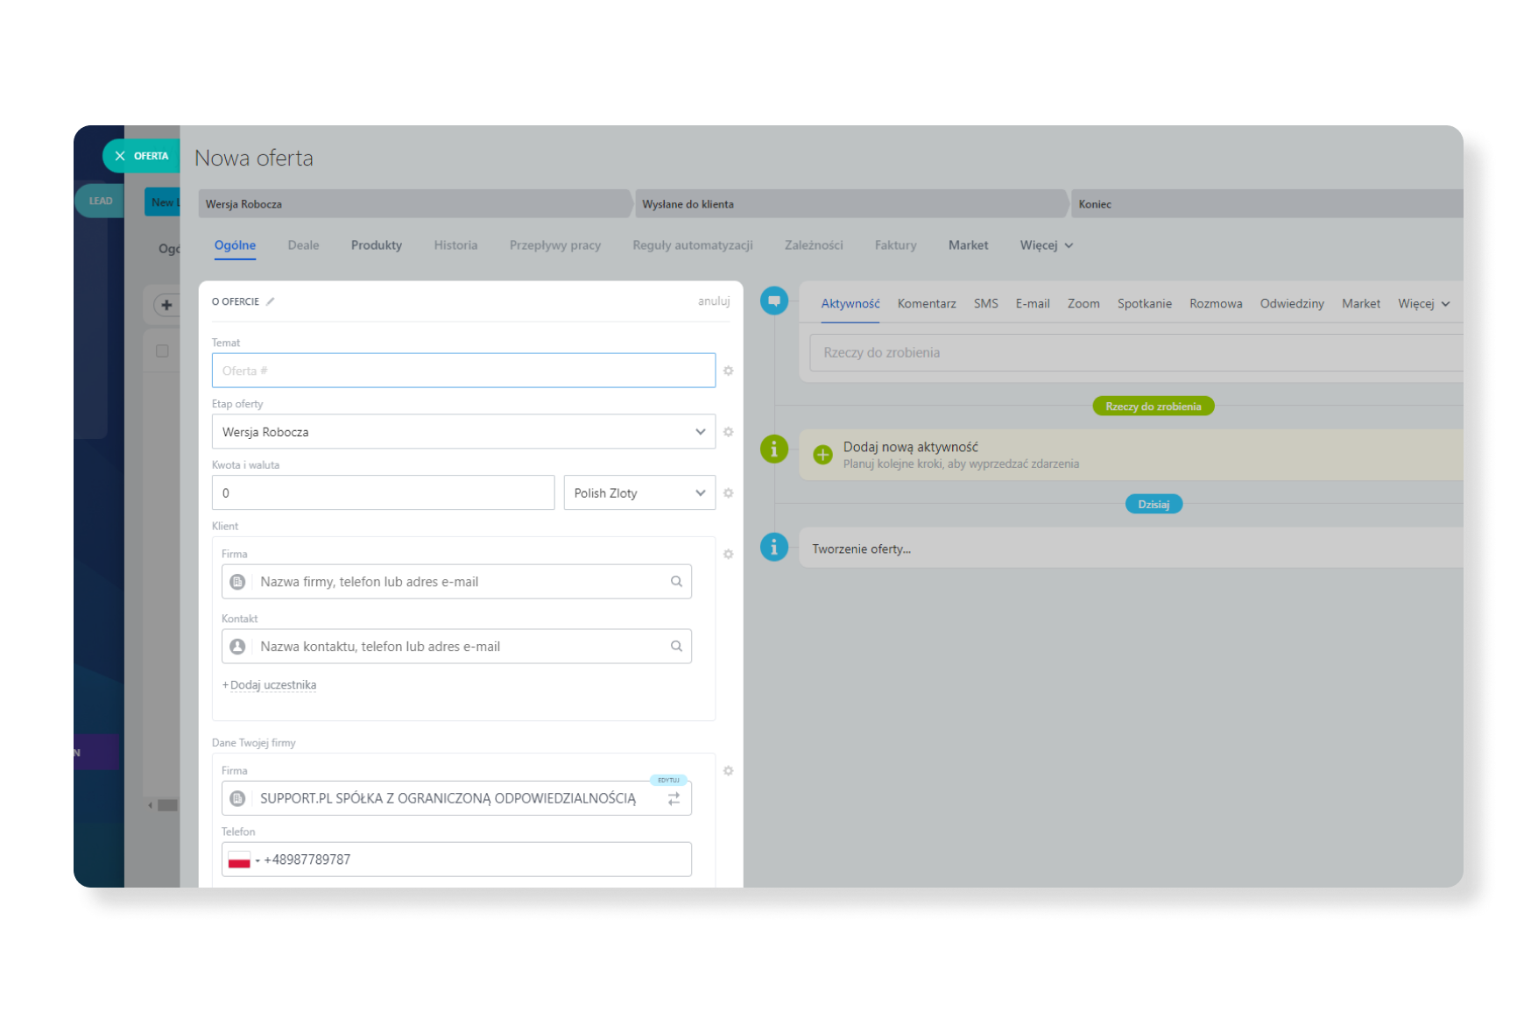Select the SMS timeline tab
This screenshot has width=1538, height=1012.
point(985,304)
